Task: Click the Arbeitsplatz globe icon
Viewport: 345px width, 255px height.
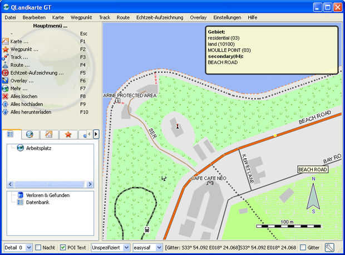Action: 20,148
